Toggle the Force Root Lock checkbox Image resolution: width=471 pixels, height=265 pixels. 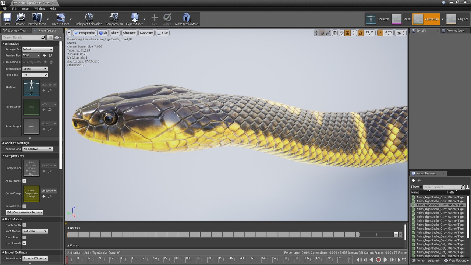[24, 237]
